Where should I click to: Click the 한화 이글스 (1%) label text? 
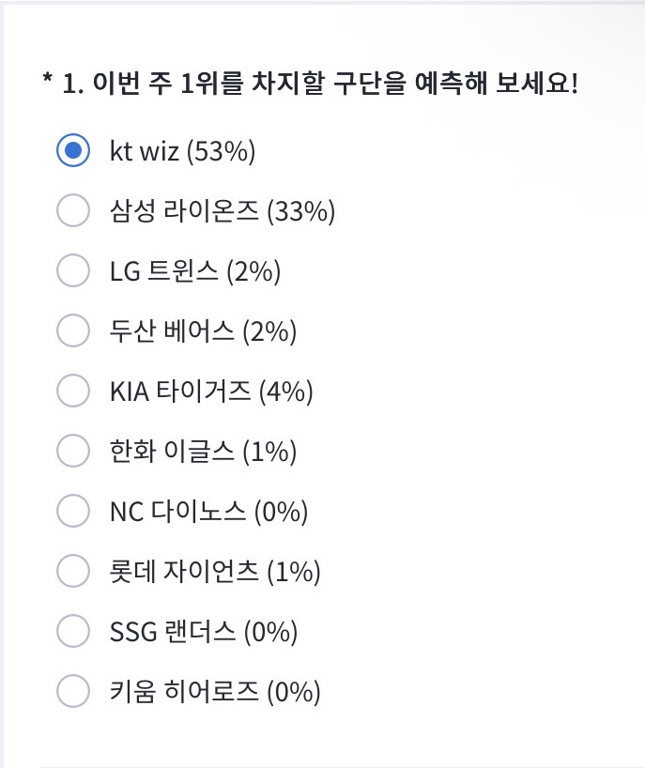[x=203, y=451]
